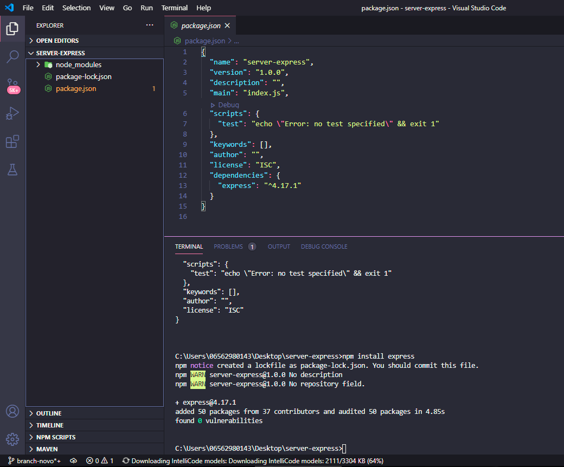
Task: Open the Extensions view icon
Action: pos(12,142)
